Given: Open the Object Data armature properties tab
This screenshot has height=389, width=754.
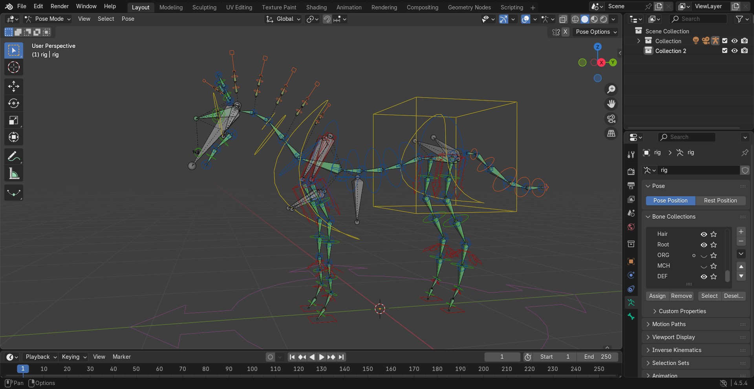Looking at the screenshot, I should [631, 303].
